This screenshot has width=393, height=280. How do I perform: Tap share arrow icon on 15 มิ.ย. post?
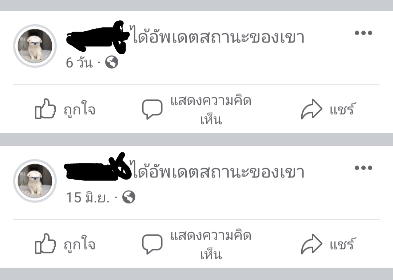tap(311, 244)
